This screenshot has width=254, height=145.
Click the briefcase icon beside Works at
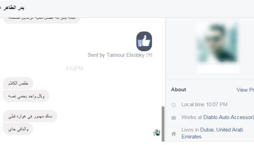[x=174, y=117]
